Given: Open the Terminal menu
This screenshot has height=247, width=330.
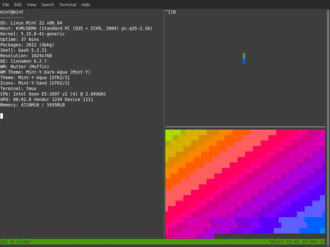Looking at the screenshot, I should (68, 5).
